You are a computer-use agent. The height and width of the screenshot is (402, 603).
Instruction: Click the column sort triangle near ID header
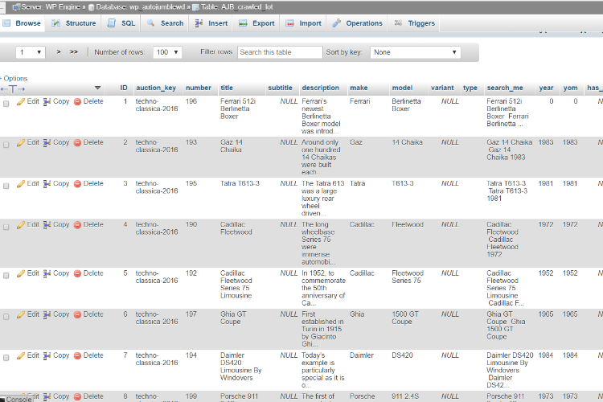point(97,88)
